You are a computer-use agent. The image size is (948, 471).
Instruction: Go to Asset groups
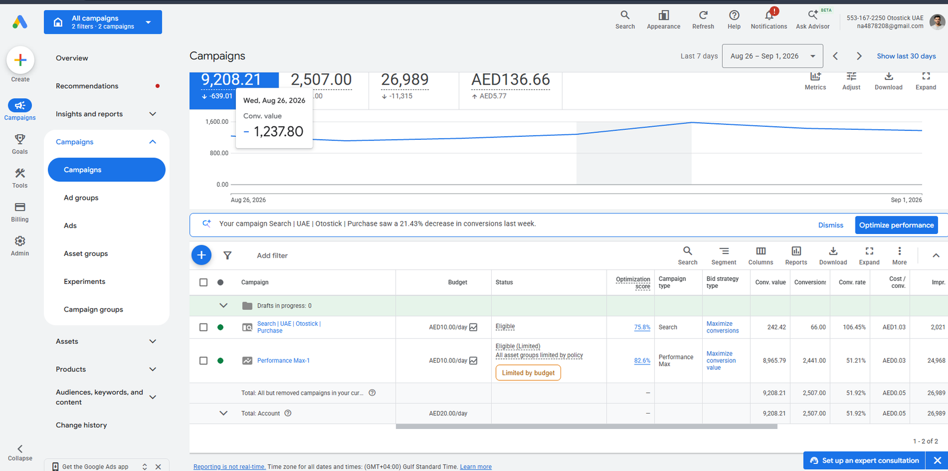(86, 254)
